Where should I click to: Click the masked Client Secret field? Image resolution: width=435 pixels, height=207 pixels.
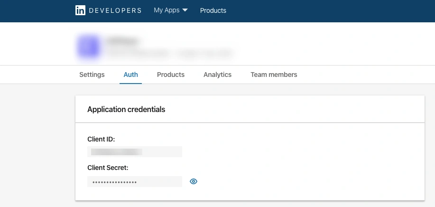point(135,182)
